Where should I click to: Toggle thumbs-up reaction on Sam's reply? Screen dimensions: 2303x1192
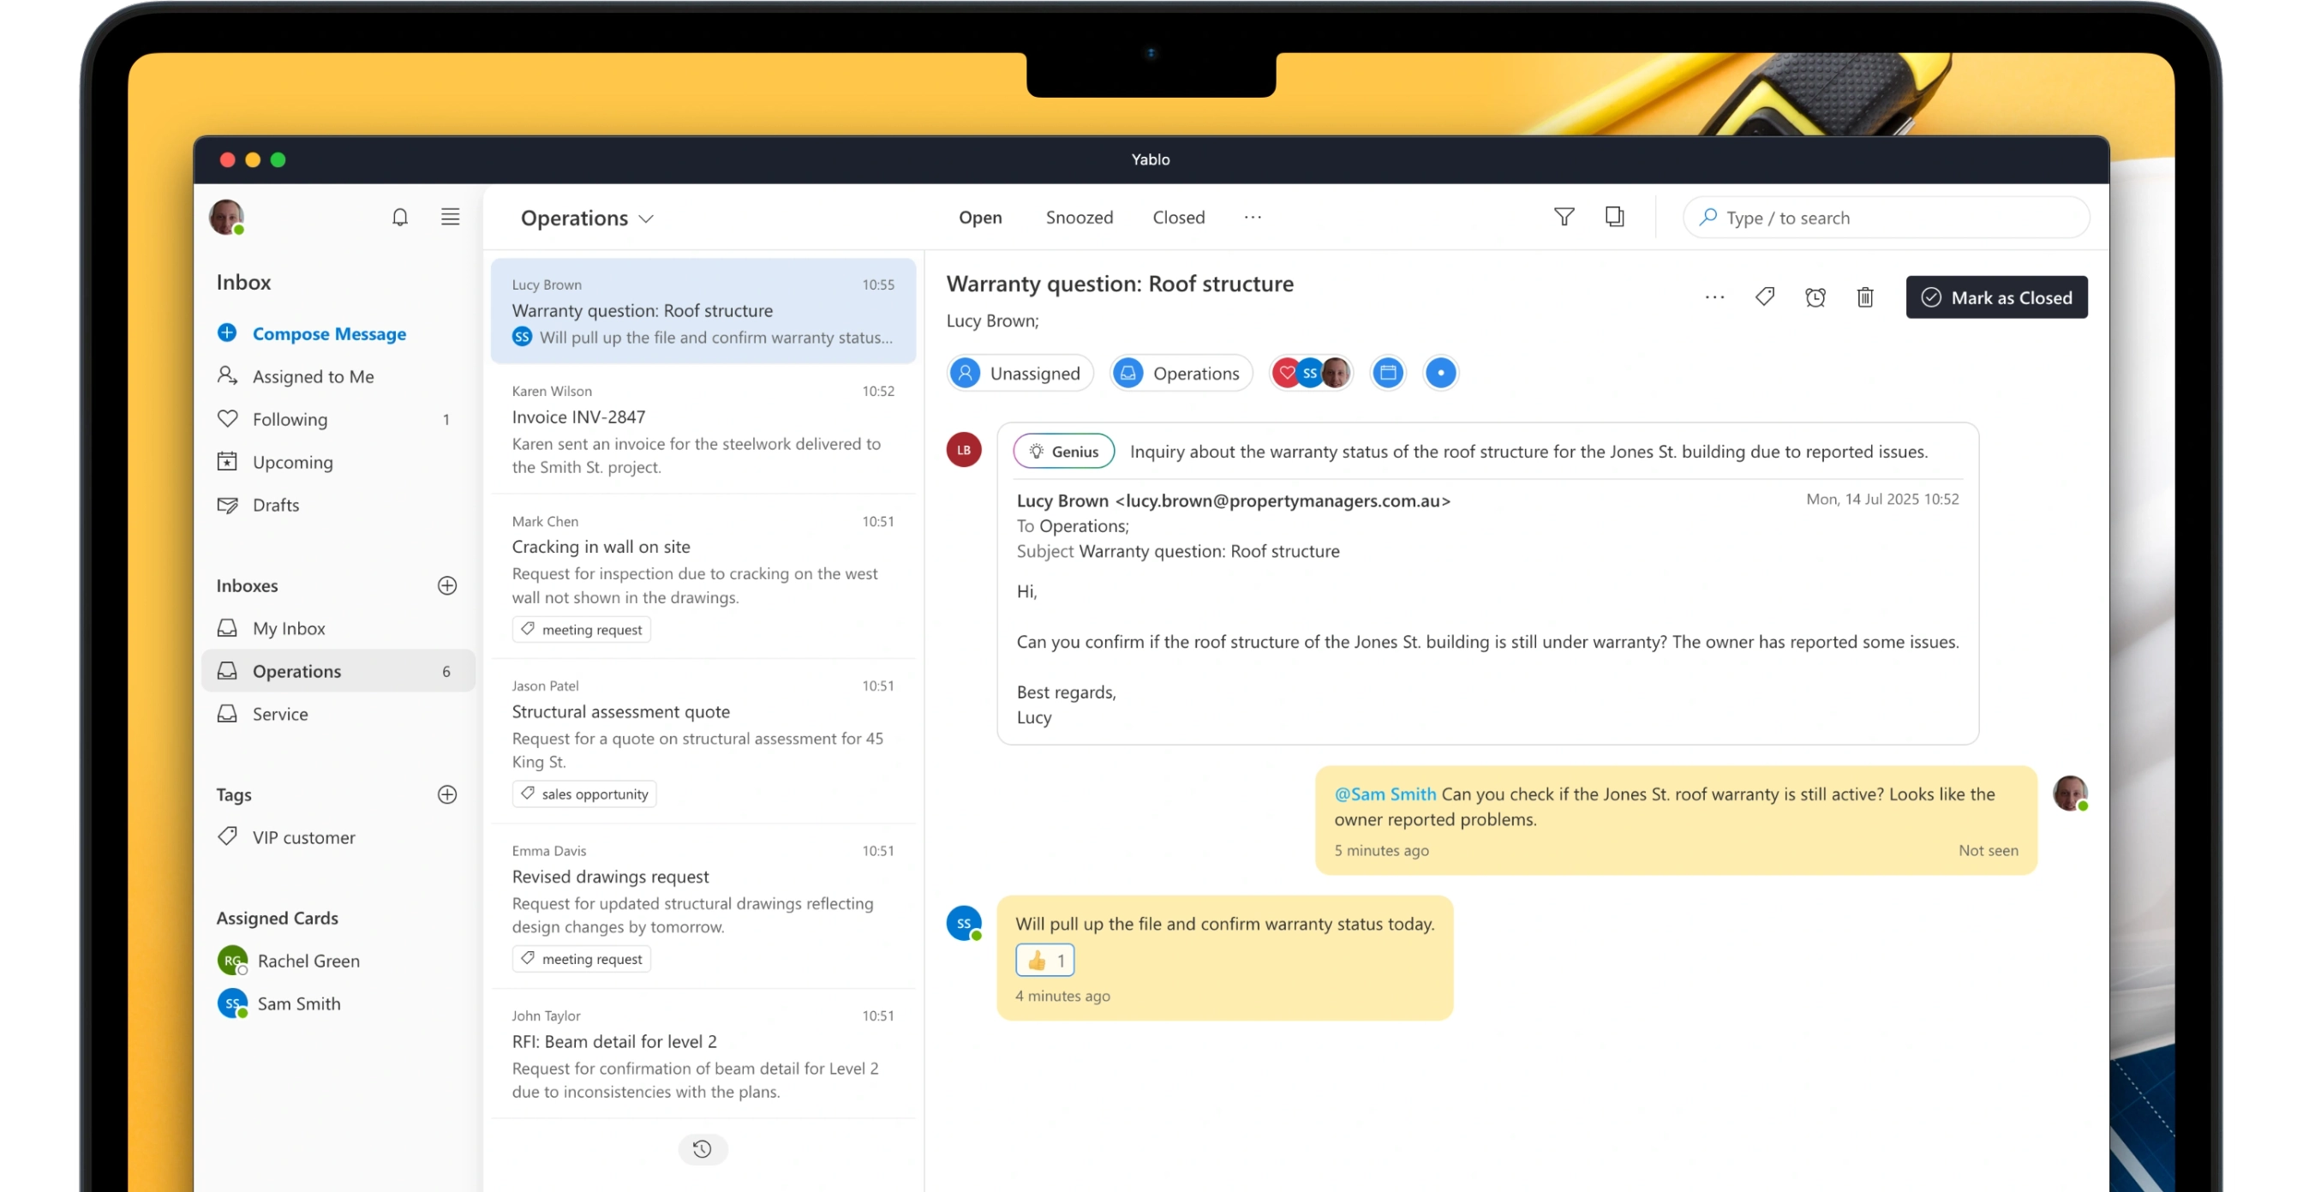tap(1044, 961)
